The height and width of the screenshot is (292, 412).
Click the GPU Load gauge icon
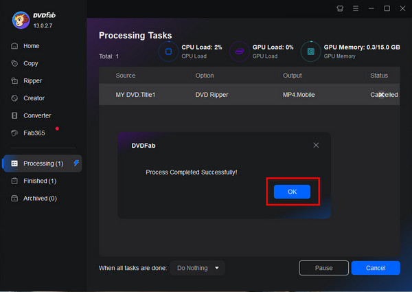pos(239,52)
